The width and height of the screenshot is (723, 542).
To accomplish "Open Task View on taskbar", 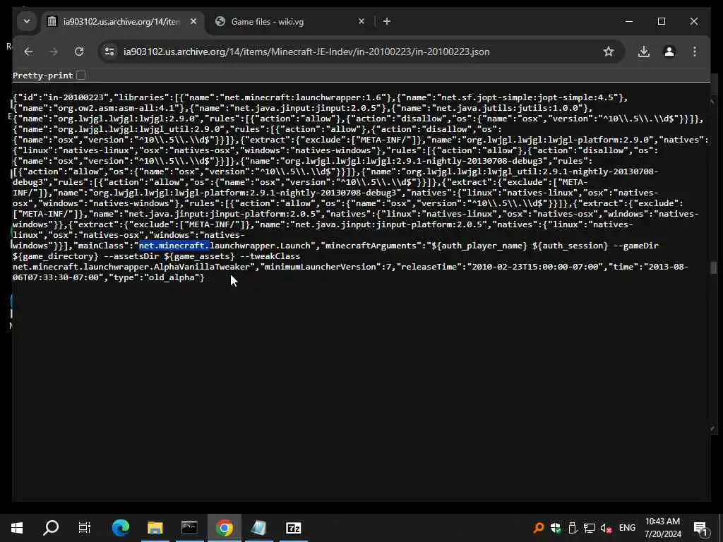I will coord(85,528).
